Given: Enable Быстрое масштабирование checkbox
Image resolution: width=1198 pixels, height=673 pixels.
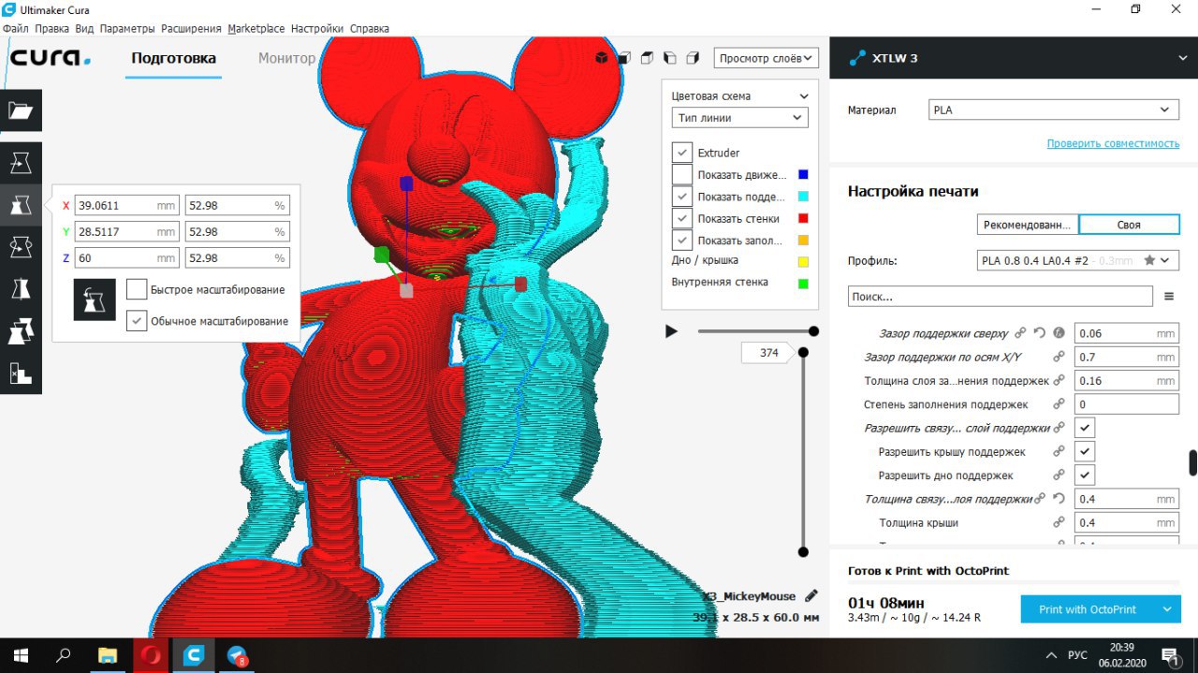Looking at the screenshot, I should (137, 289).
